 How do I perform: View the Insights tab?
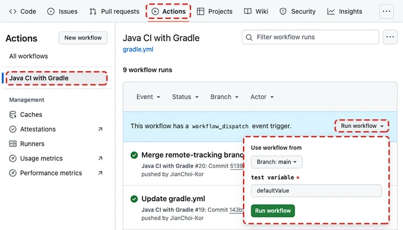pos(345,11)
